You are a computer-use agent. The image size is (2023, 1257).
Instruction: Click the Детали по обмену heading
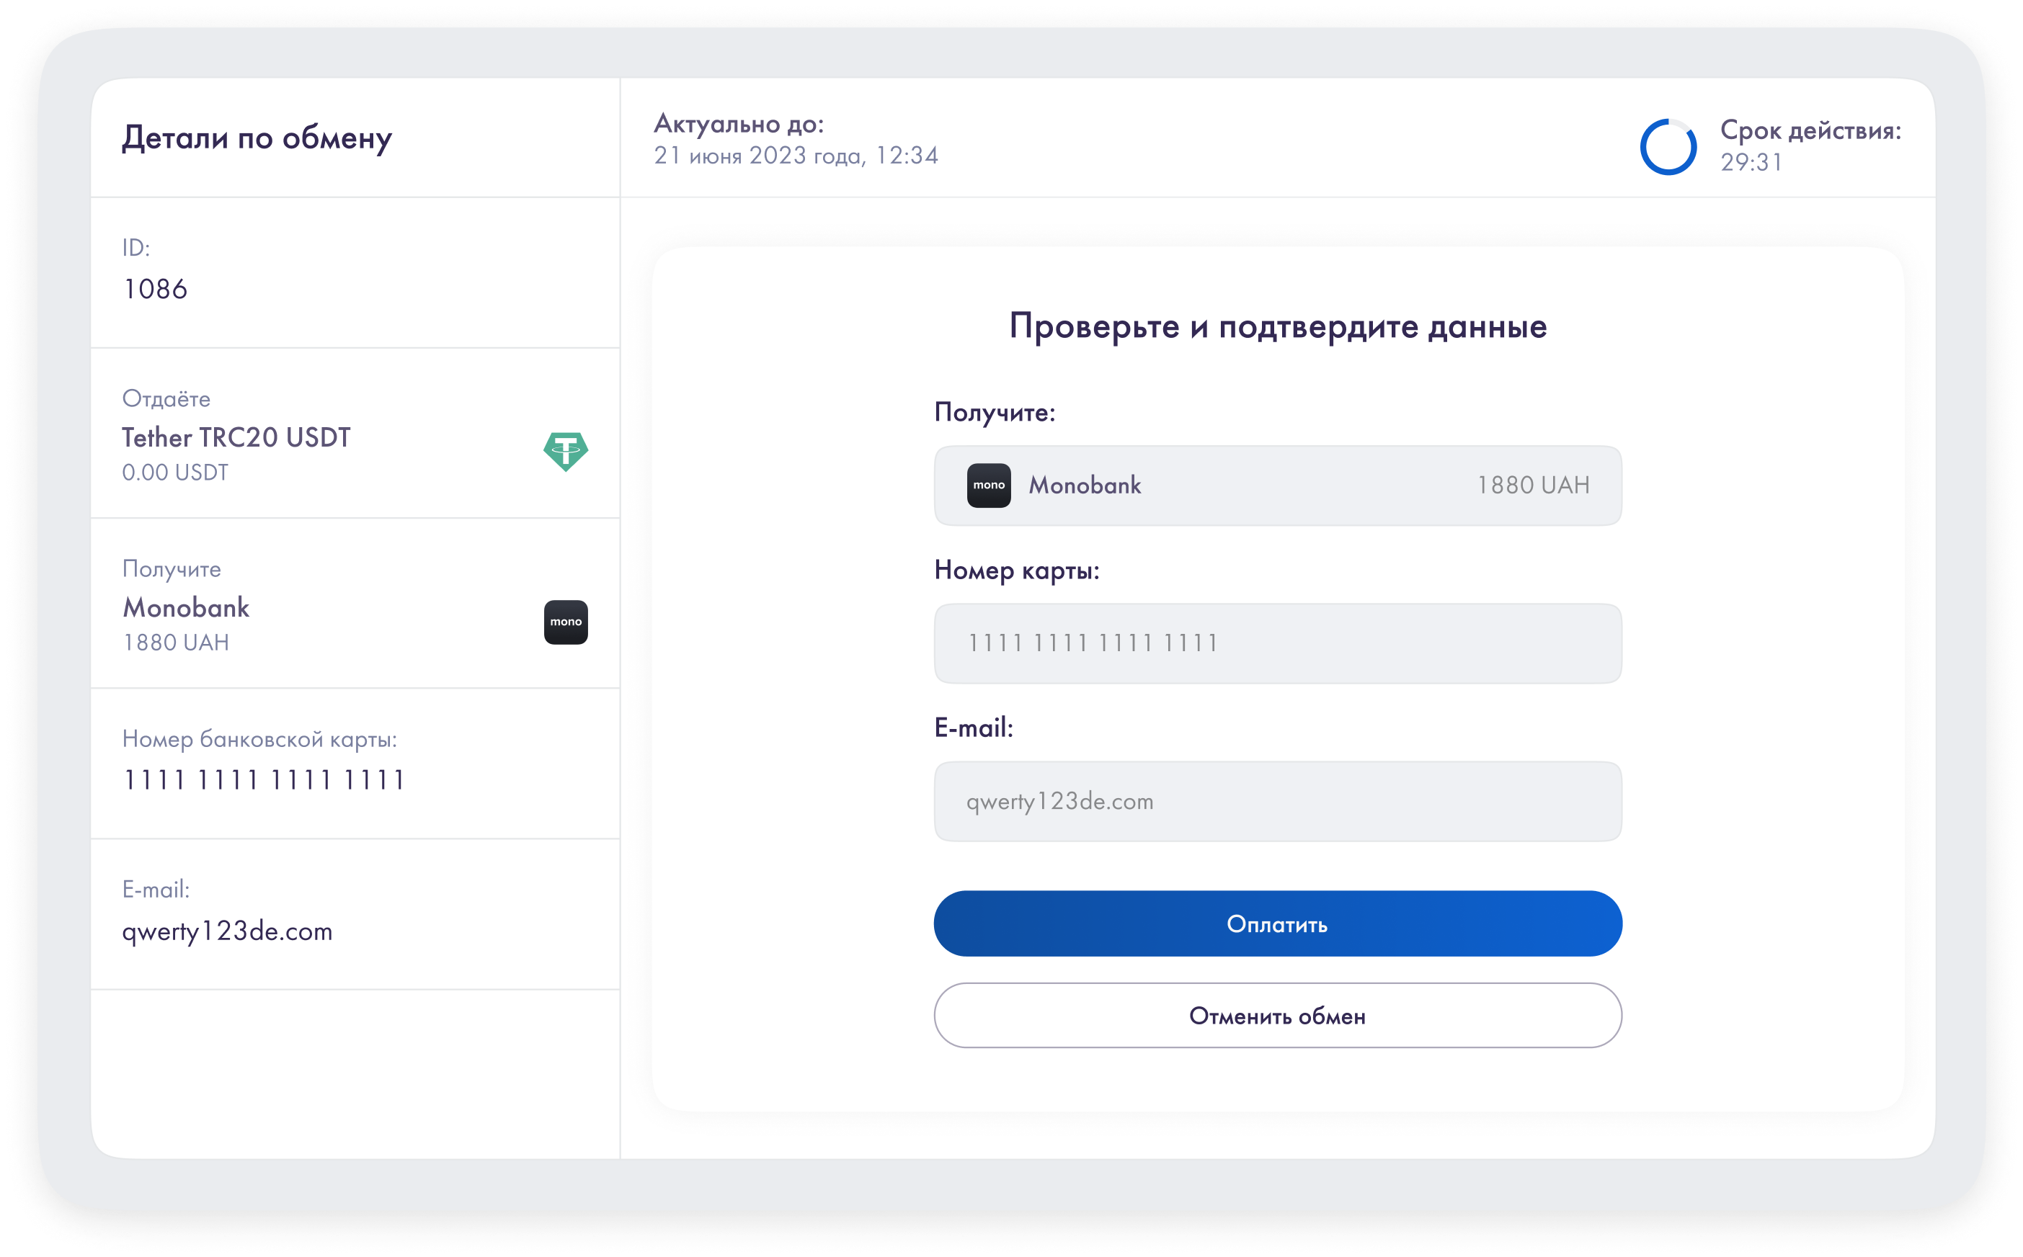(x=256, y=138)
